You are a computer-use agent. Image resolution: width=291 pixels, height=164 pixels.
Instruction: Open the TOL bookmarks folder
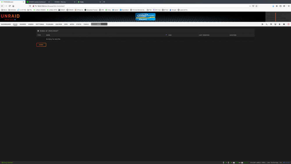coord(30,10)
